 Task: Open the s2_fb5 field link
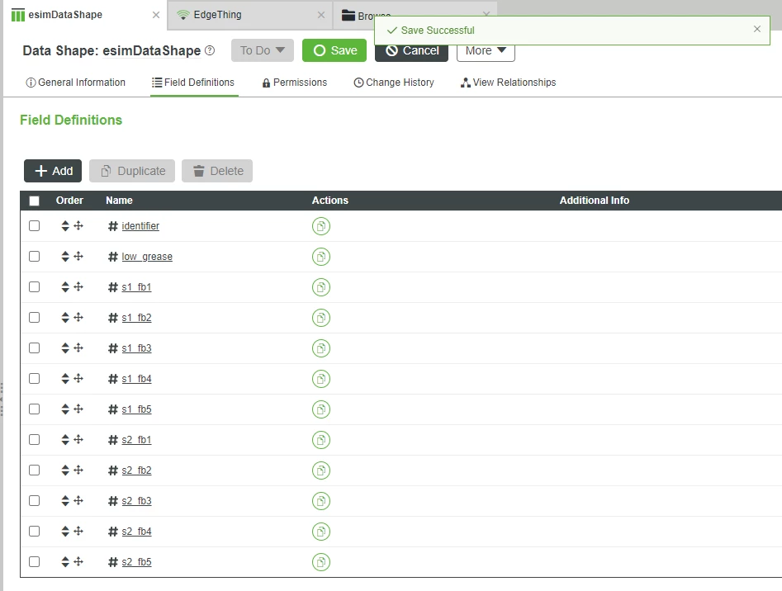[136, 562]
